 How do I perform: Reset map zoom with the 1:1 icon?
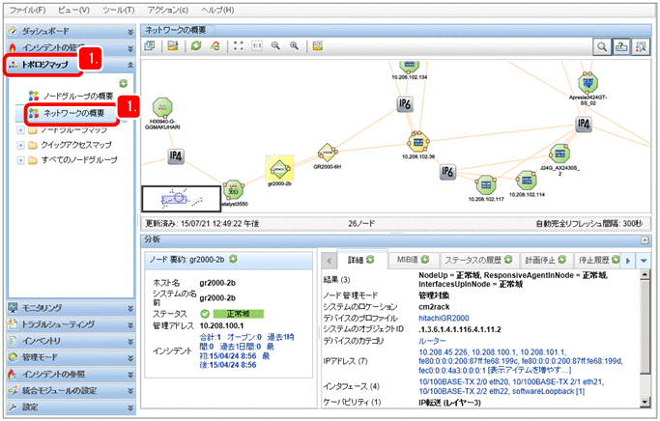coord(257,45)
